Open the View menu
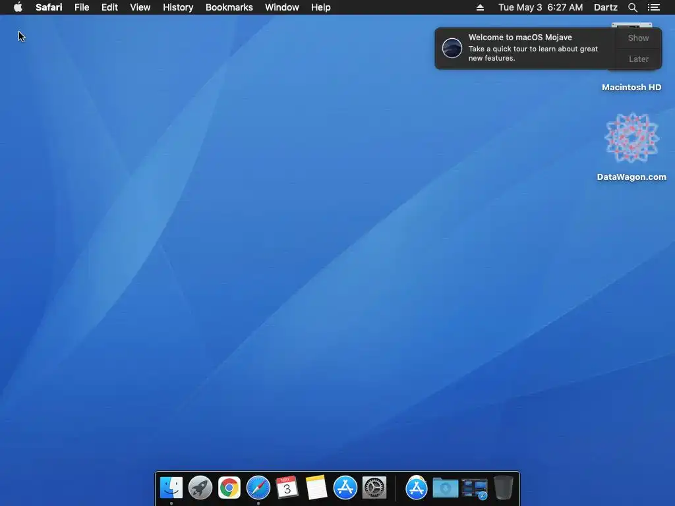Viewport: 675px width, 506px height. tap(140, 7)
